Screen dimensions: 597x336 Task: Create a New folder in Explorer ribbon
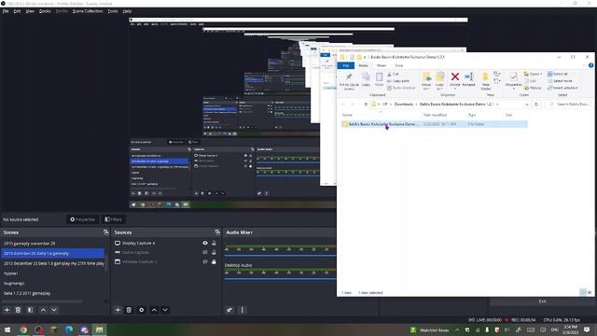[x=485, y=81]
